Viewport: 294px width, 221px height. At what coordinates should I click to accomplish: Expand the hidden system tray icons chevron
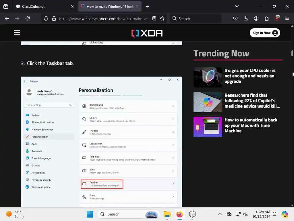click(x=220, y=214)
